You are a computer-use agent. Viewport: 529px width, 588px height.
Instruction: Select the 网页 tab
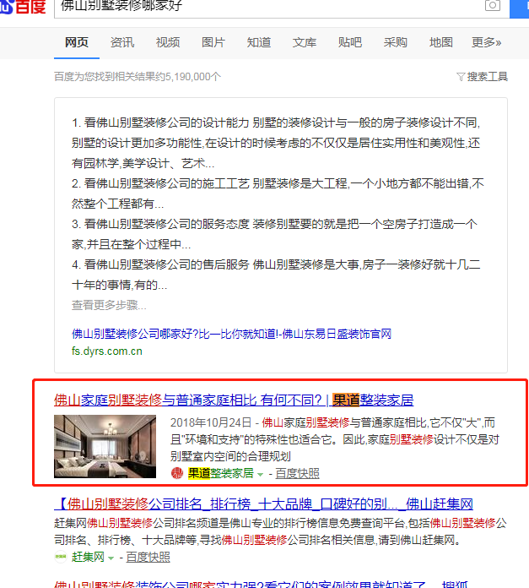pyautogui.click(x=77, y=42)
